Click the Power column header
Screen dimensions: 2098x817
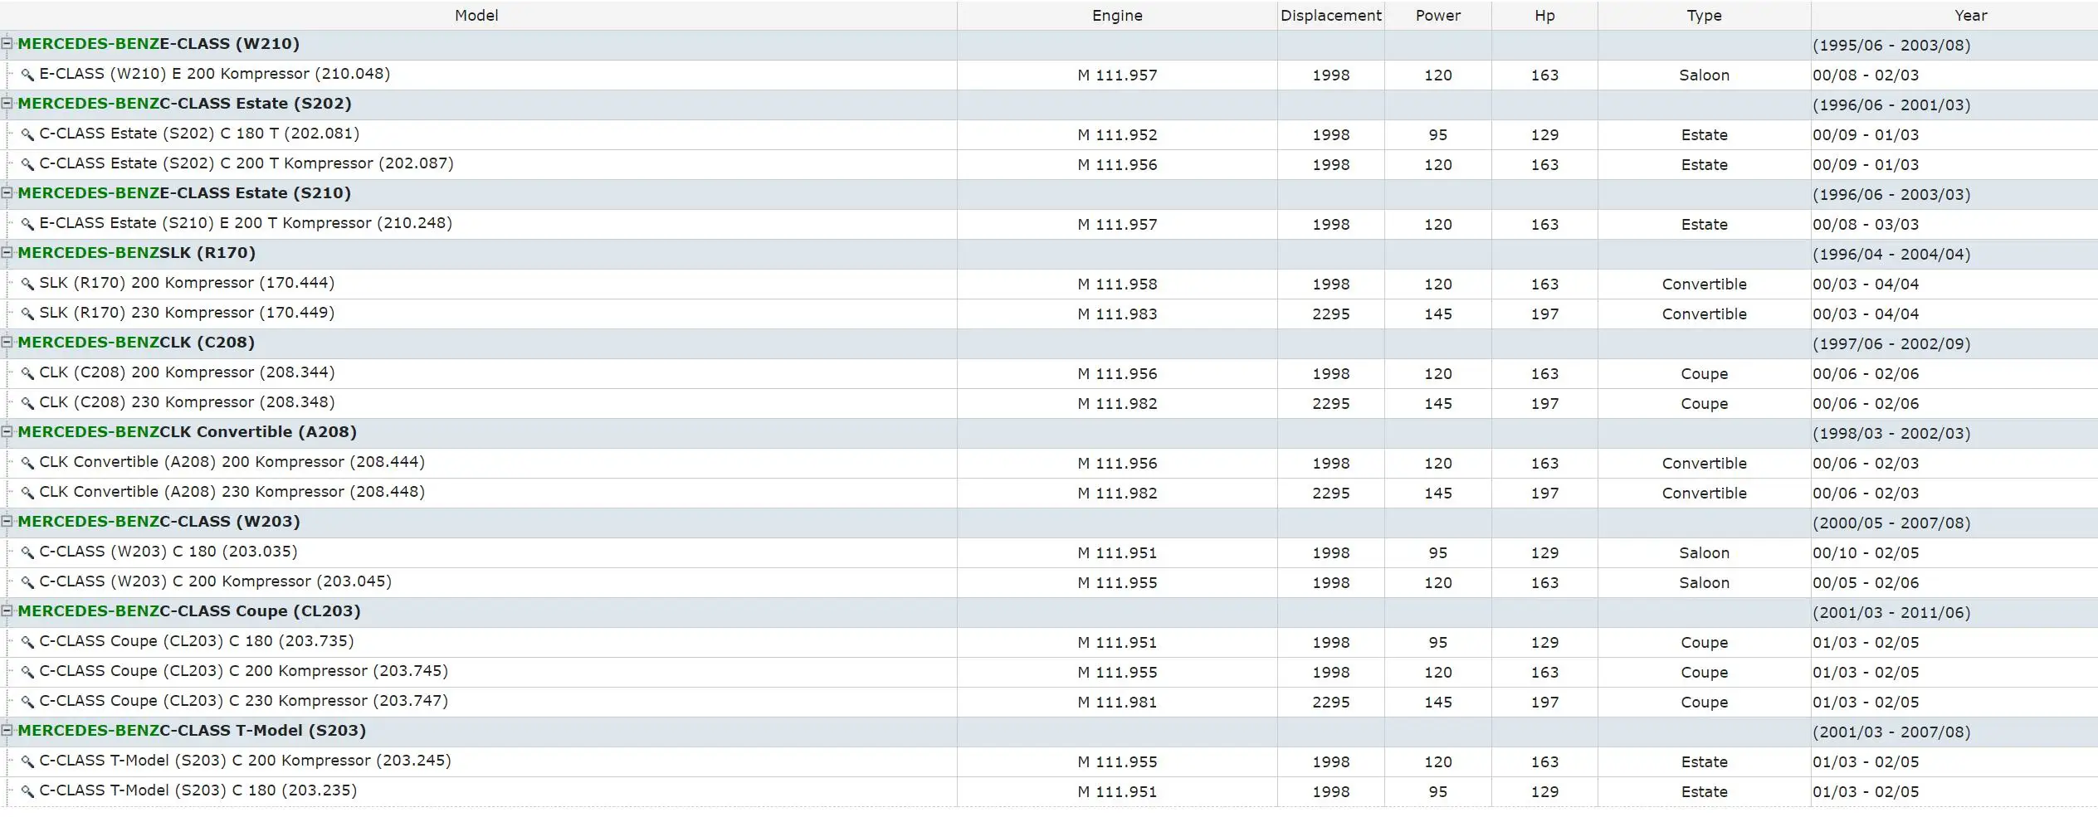pos(1438,16)
